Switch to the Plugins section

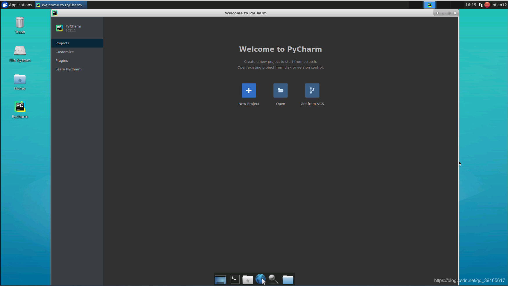[77, 61]
